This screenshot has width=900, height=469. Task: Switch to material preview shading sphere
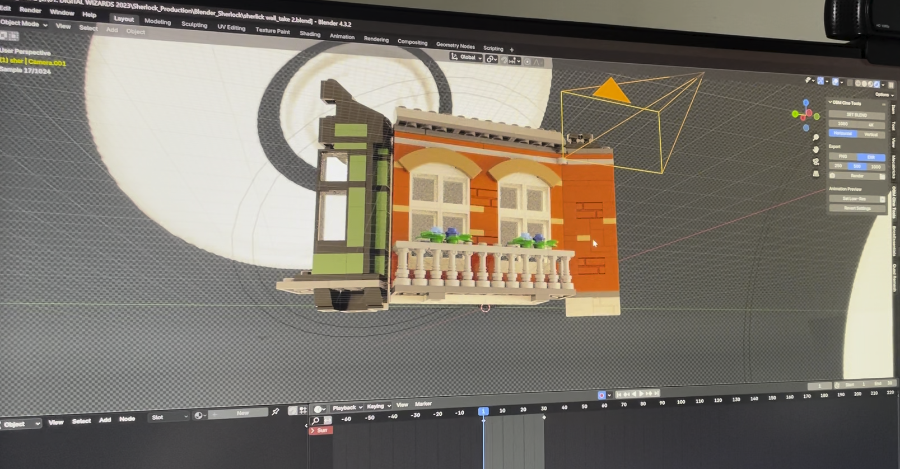(x=870, y=84)
